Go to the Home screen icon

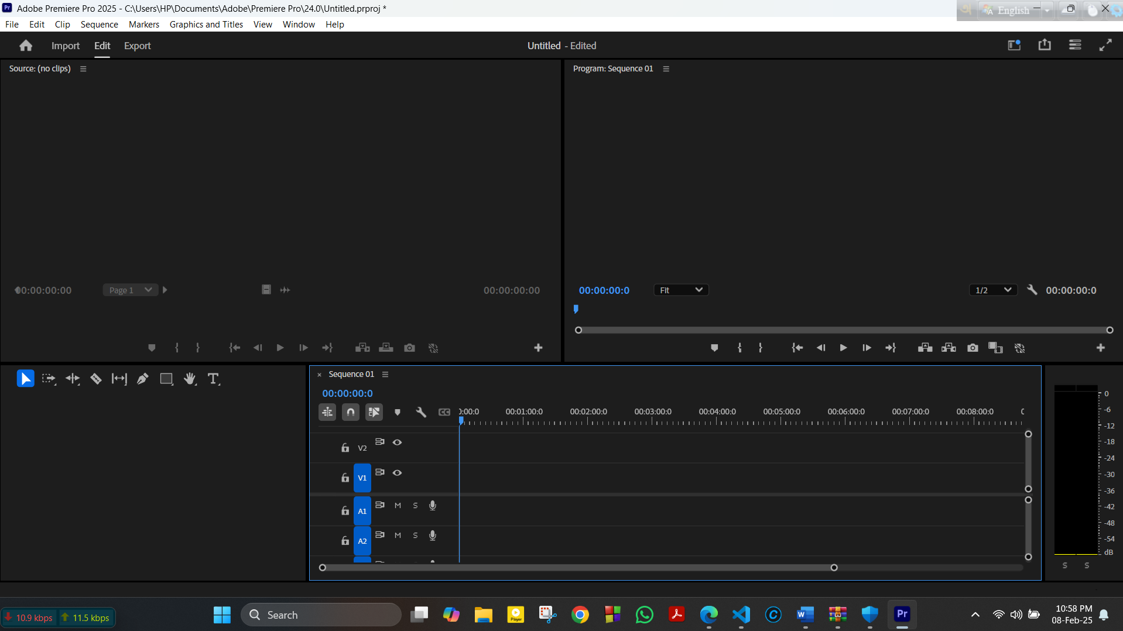[x=26, y=46]
